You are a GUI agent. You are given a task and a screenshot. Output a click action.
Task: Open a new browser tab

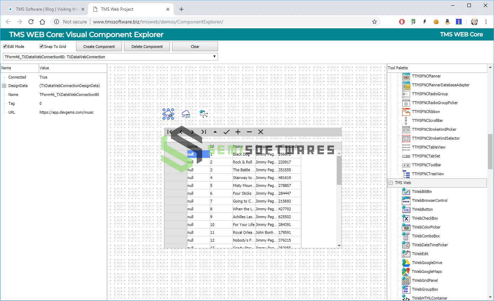pyautogui.click(x=181, y=9)
